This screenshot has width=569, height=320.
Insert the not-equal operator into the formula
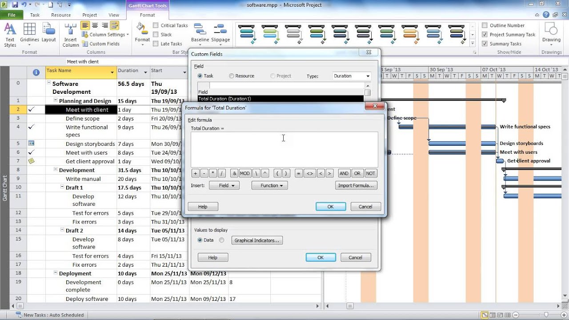(310, 173)
